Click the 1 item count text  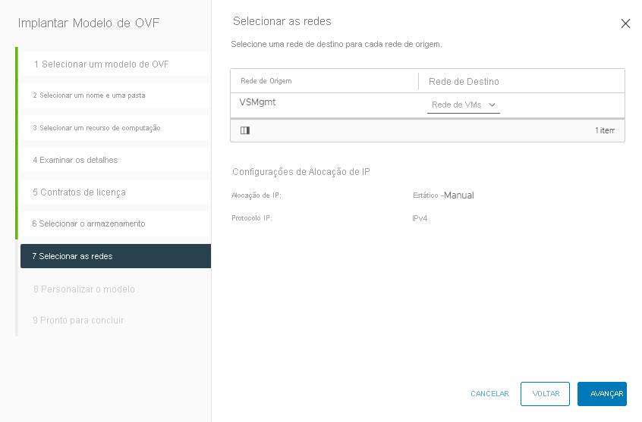click(605, 130)
